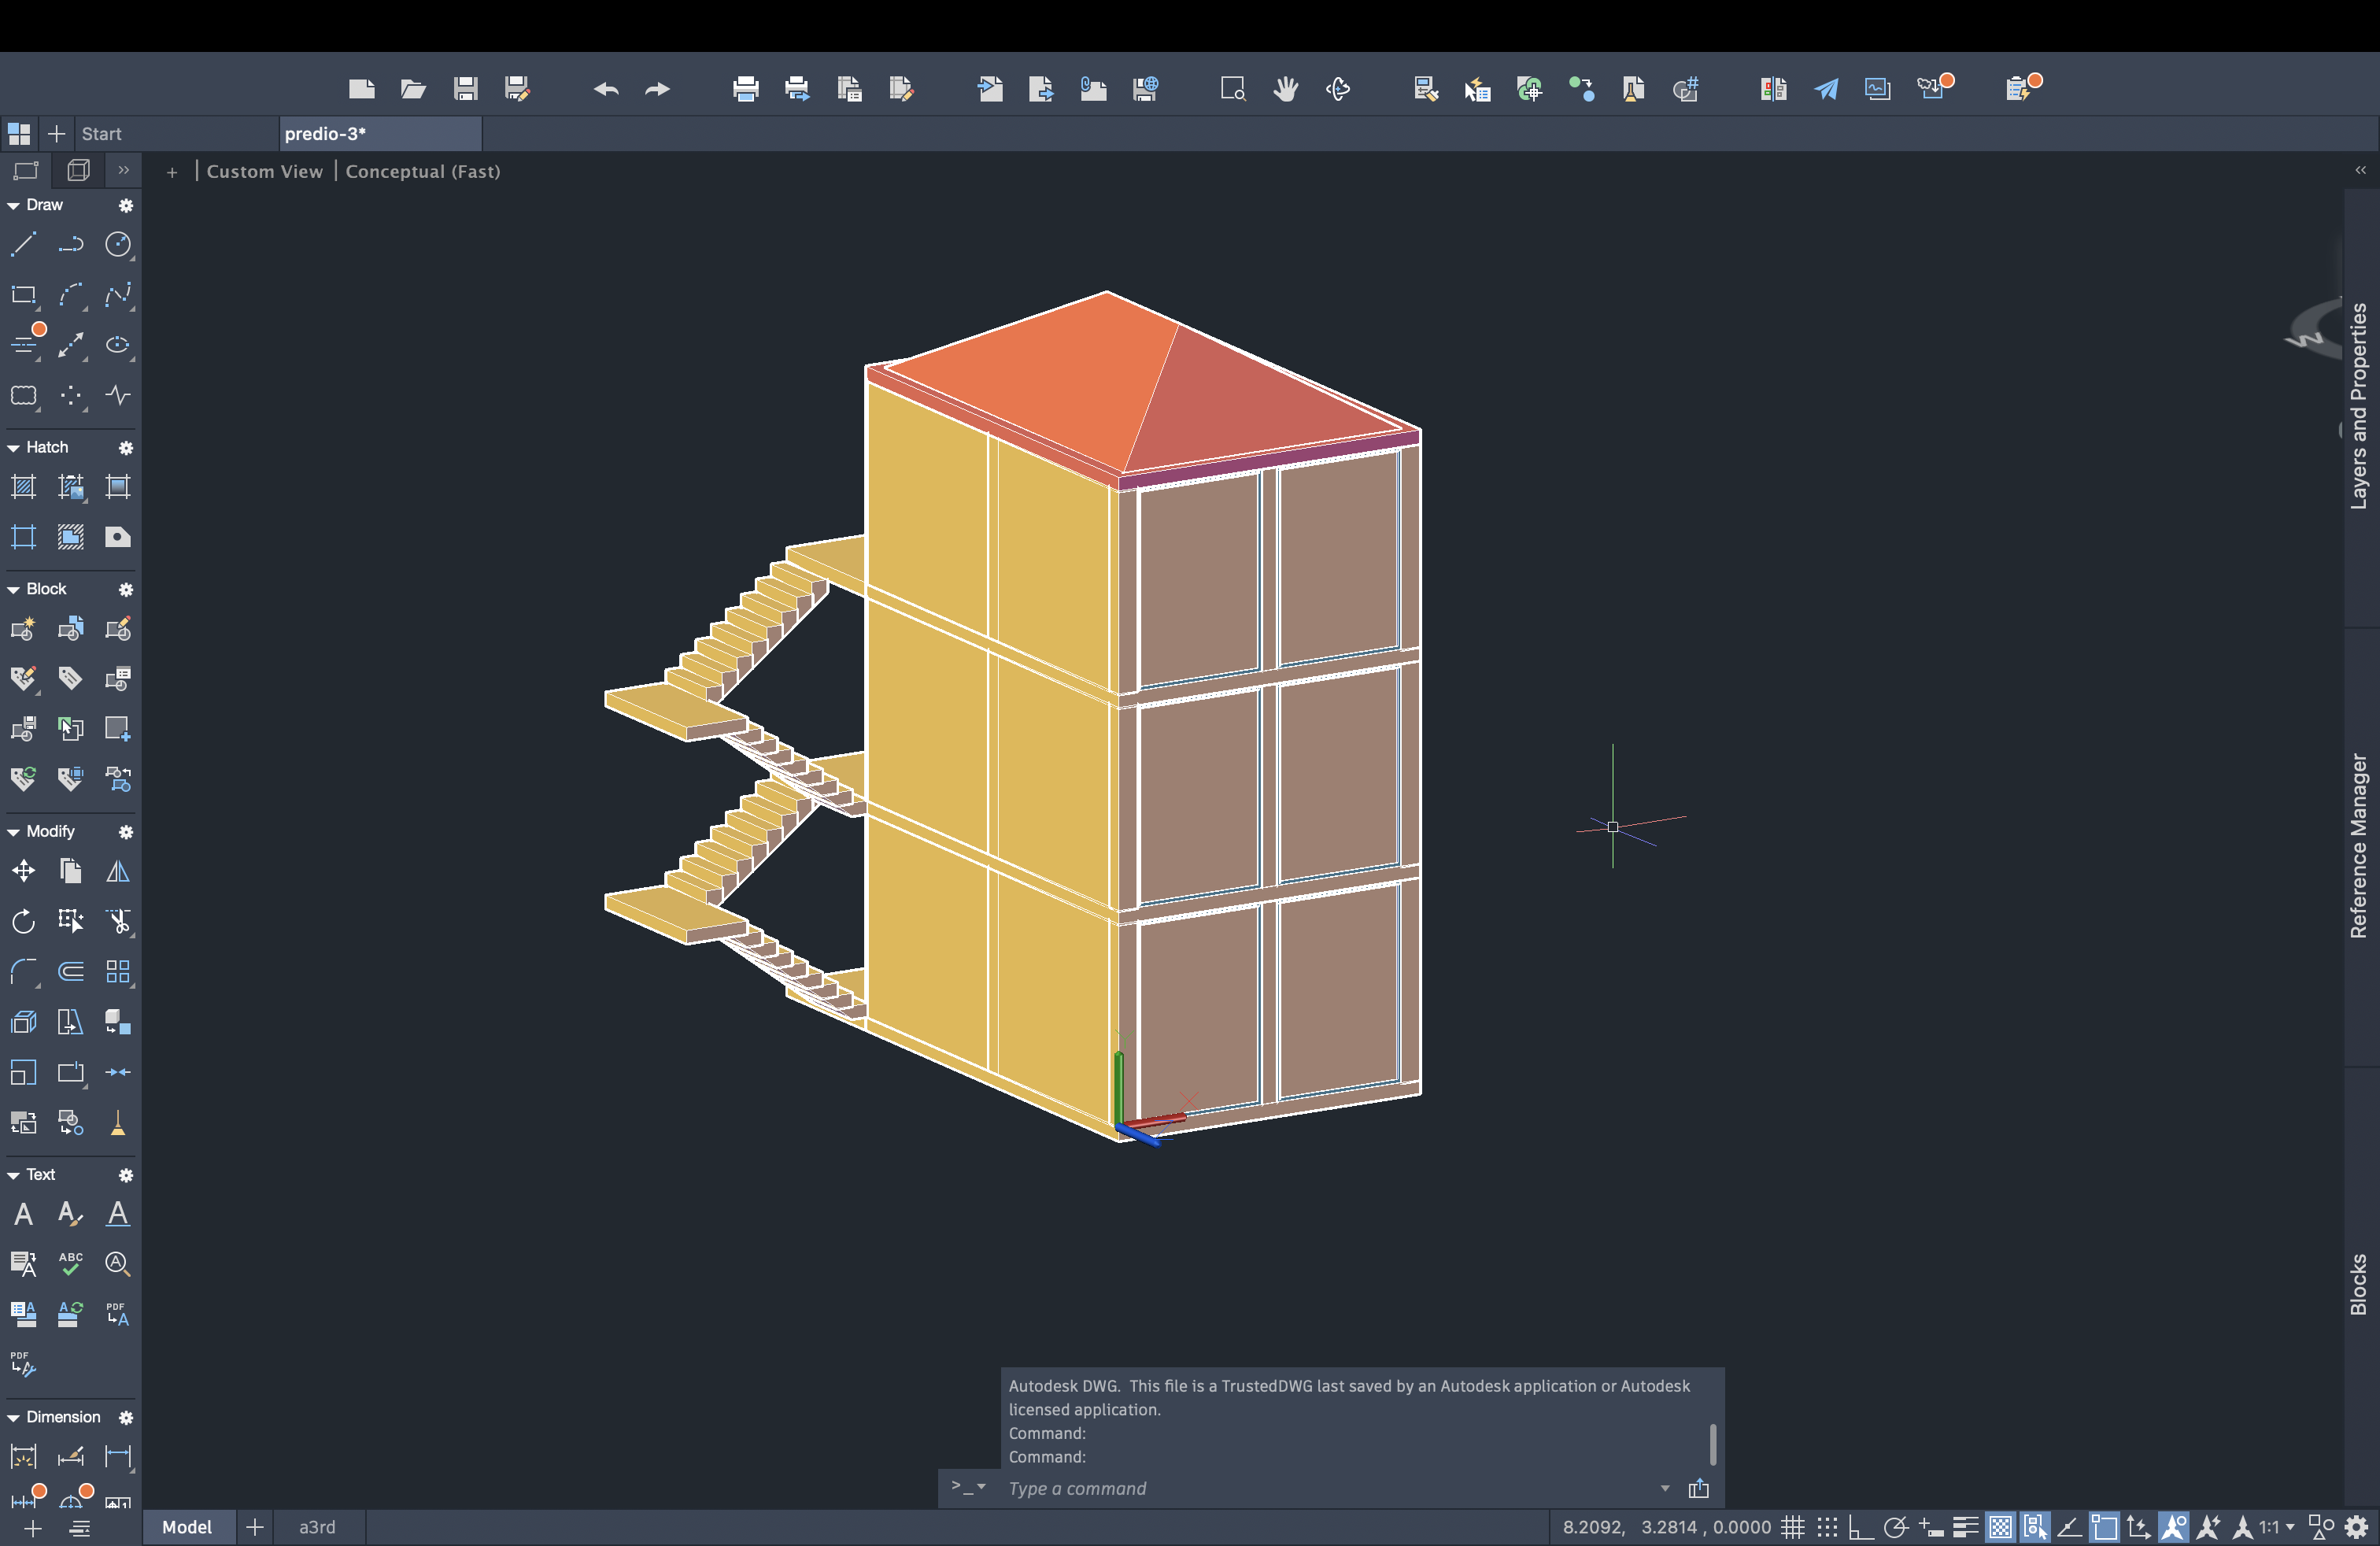Select the Mirror tool in Modify
The image size is (2380, 1546).
tap(118, 871)
